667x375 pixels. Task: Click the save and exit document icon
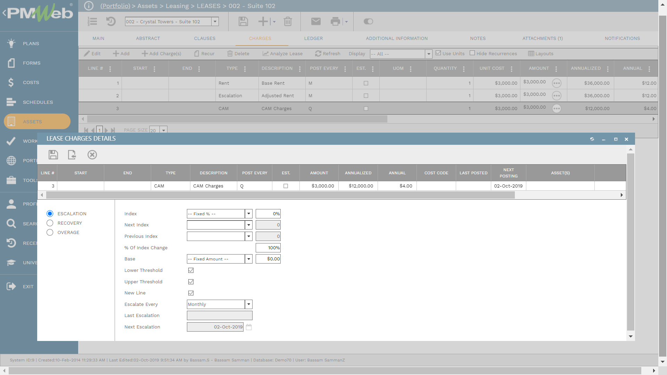pyautogui.click(x=72, y=155)
